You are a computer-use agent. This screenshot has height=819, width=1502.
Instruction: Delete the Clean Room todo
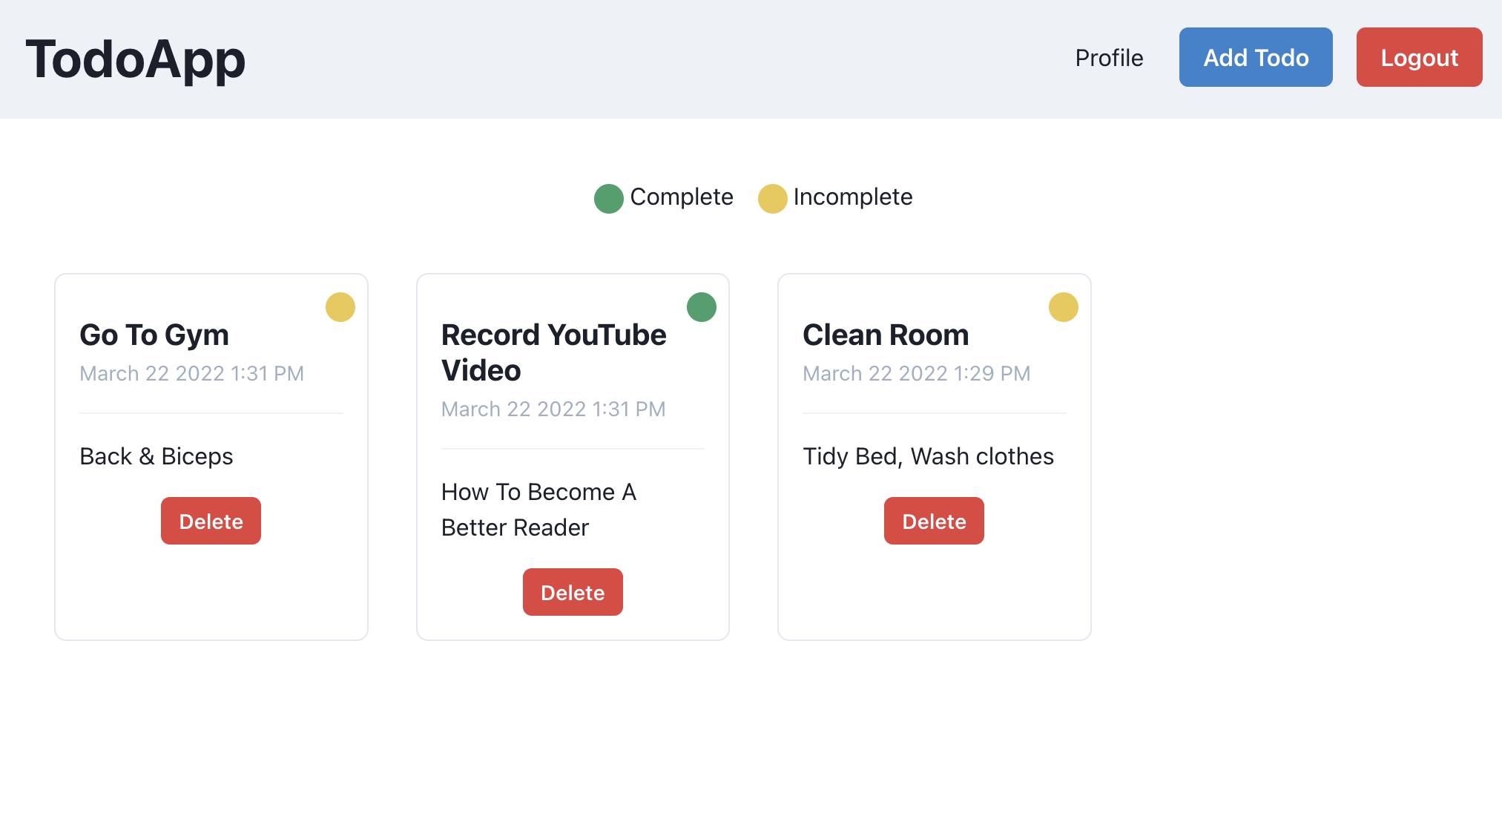coord(934,521)
